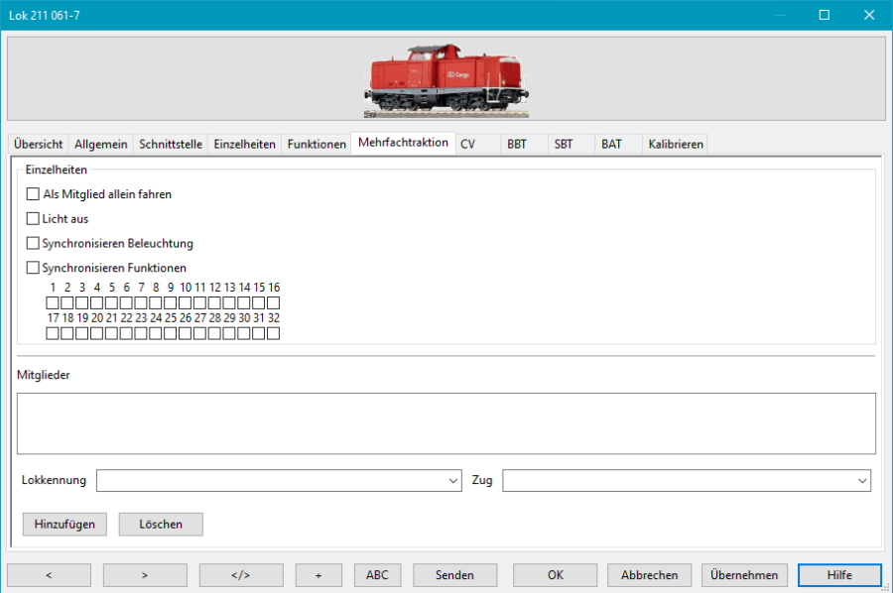The height and width of the screenshot is (593, 893).
Task: Select the </> toggle direction icon
Action: click(241, 575)
